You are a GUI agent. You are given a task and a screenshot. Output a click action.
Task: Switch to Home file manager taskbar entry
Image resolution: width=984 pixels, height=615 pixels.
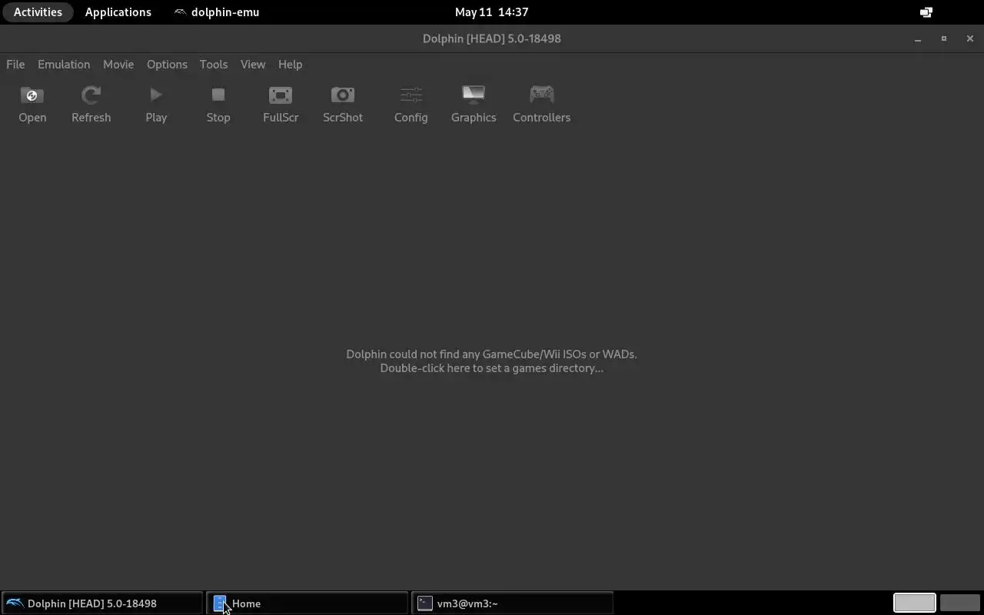(x=307, y=603)
